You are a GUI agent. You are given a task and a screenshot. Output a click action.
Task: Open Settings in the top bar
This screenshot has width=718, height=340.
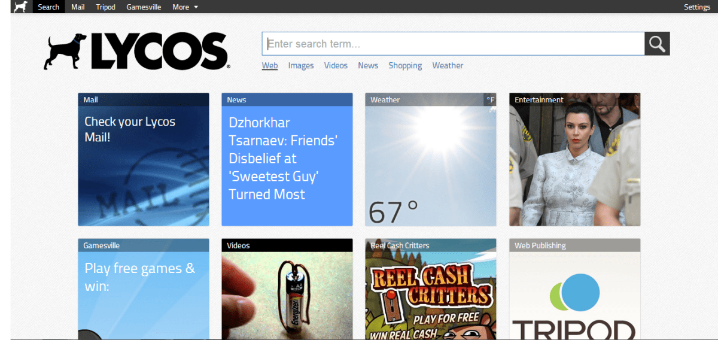pos(697,7)
